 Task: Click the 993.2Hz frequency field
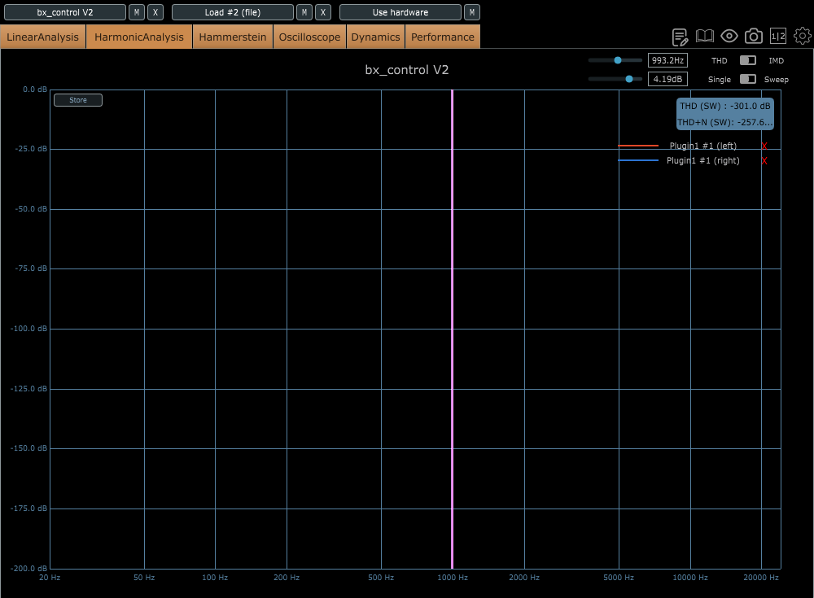(667, 60)
